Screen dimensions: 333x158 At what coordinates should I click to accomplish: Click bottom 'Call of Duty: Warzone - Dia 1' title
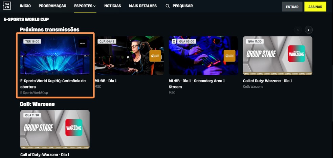coord(45,155)
